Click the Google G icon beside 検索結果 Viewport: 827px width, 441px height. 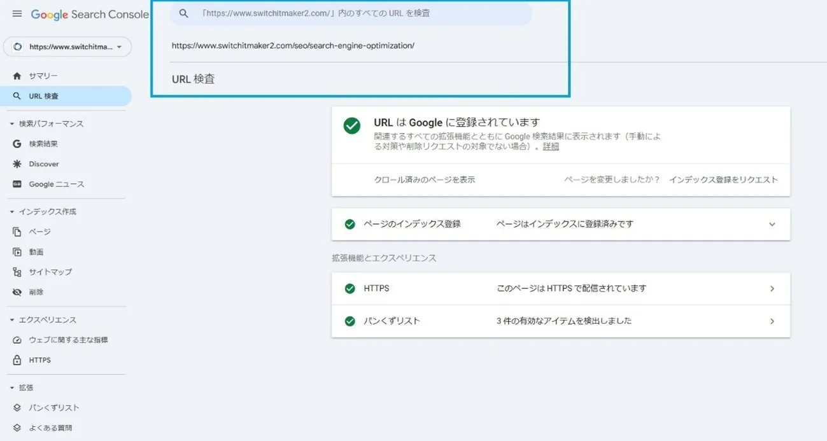click(x=17, y=144)
